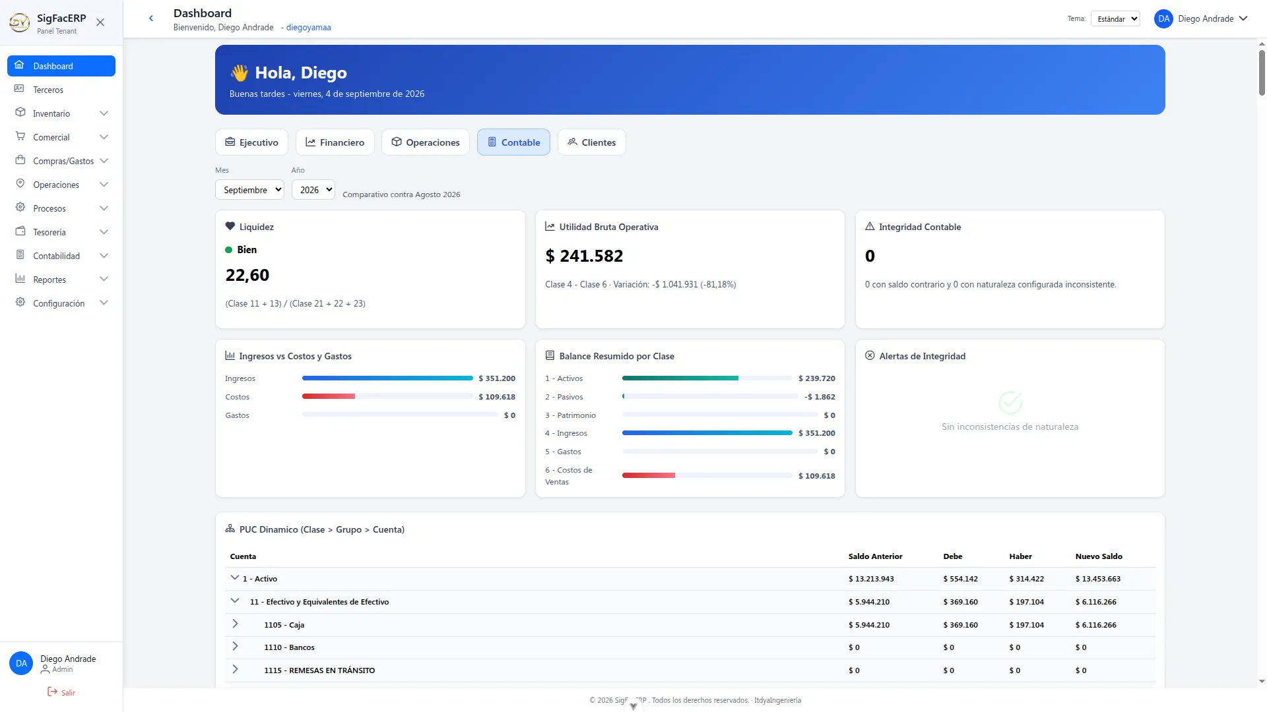This screenshot has width=1267, height=712.
Task: Click the DA avatar at sidebar bottom
Action: pyautogui.click(x=21, y=663)
